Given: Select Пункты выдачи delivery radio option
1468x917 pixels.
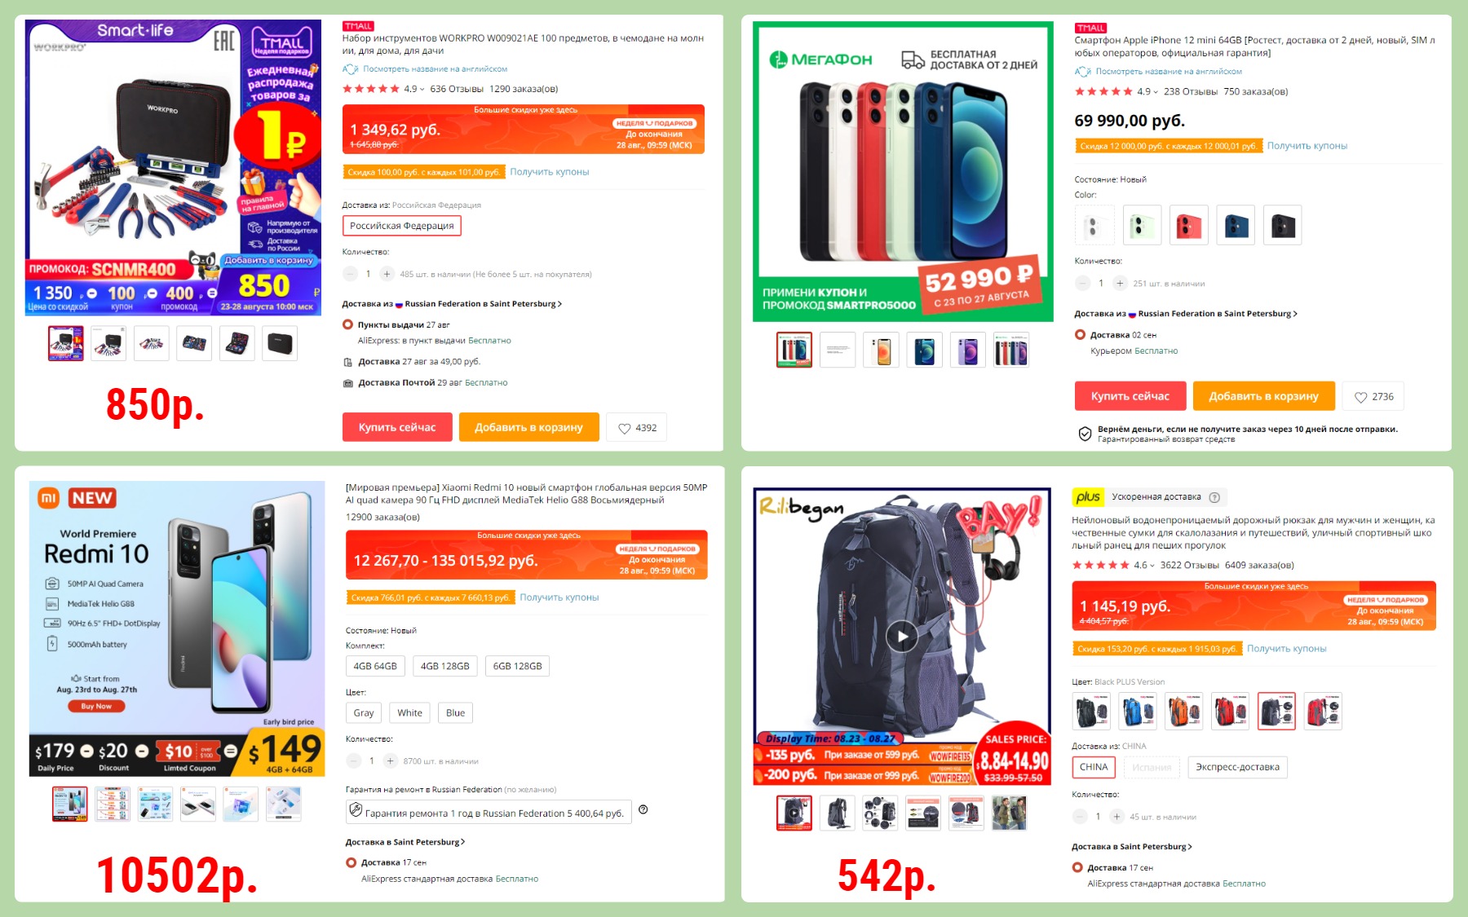Looking at the screenshot, I should 348,324.
